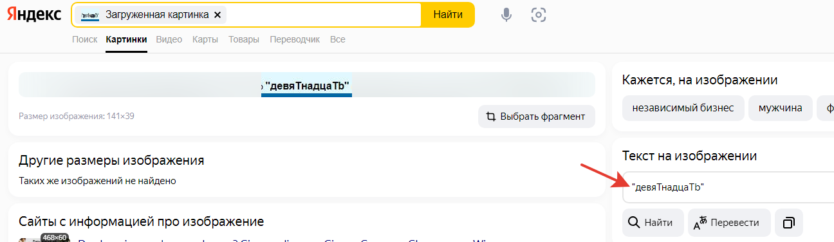Copy recognized text with copy icon
The width and height of the screenshot is (834, 242).
789,223
